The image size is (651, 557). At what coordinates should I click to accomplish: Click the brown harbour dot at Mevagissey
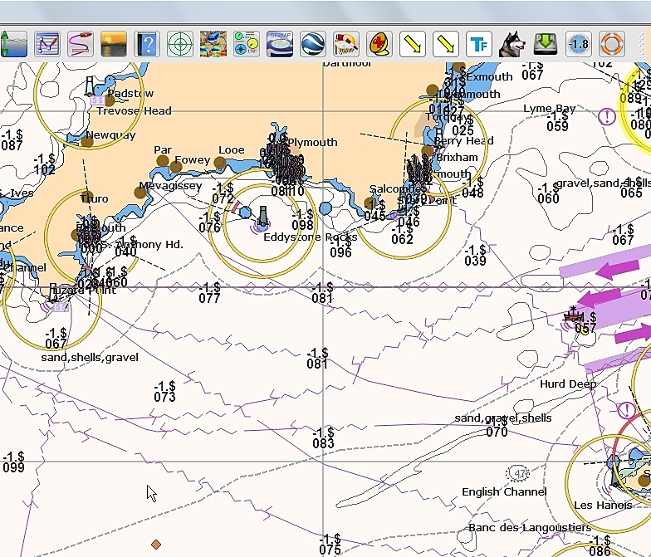140,193
